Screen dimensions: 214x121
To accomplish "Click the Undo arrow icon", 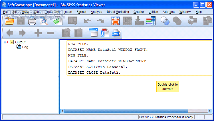I will pos(88,21).
